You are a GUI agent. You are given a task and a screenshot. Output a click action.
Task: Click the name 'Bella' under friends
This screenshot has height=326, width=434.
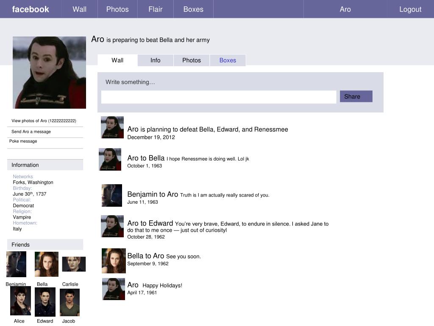(x=42, y=284)
